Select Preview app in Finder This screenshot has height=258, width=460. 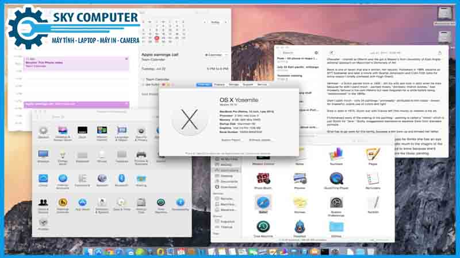[x=300, y=181]
